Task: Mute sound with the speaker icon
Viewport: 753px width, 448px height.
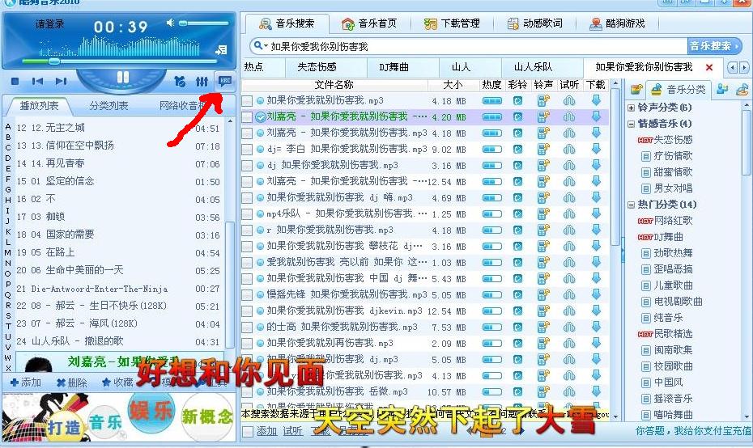Action: (x=170, y=23)
